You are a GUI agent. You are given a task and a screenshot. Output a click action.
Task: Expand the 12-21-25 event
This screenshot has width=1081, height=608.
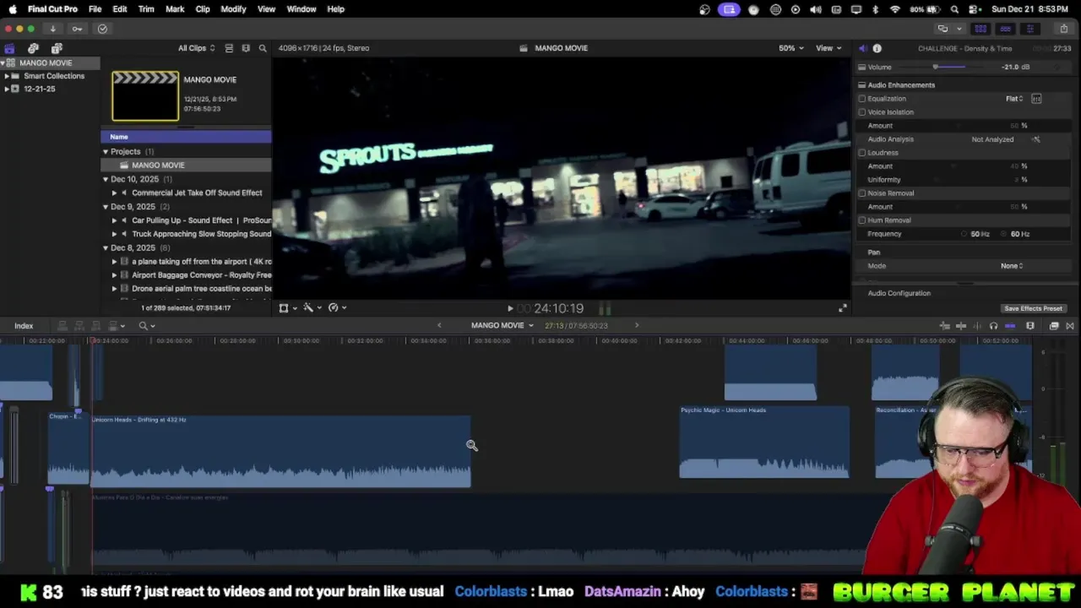pos(6,89)
